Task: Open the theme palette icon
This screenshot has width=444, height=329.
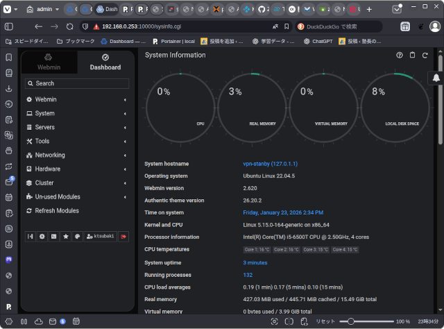Action: pyautogui.click(x=78, y=237)
